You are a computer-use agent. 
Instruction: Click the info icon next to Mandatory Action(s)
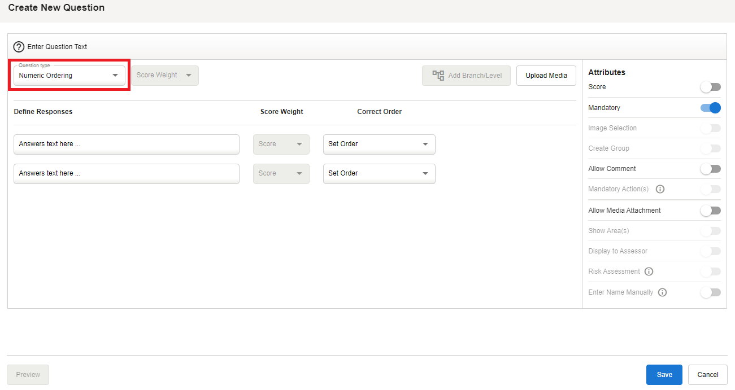tap(660, 189)
